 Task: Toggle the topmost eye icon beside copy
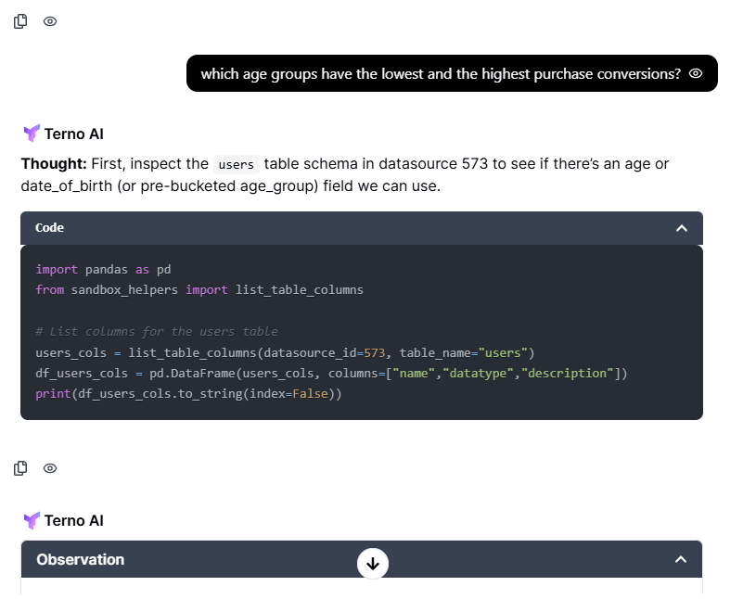coord(50,21)
